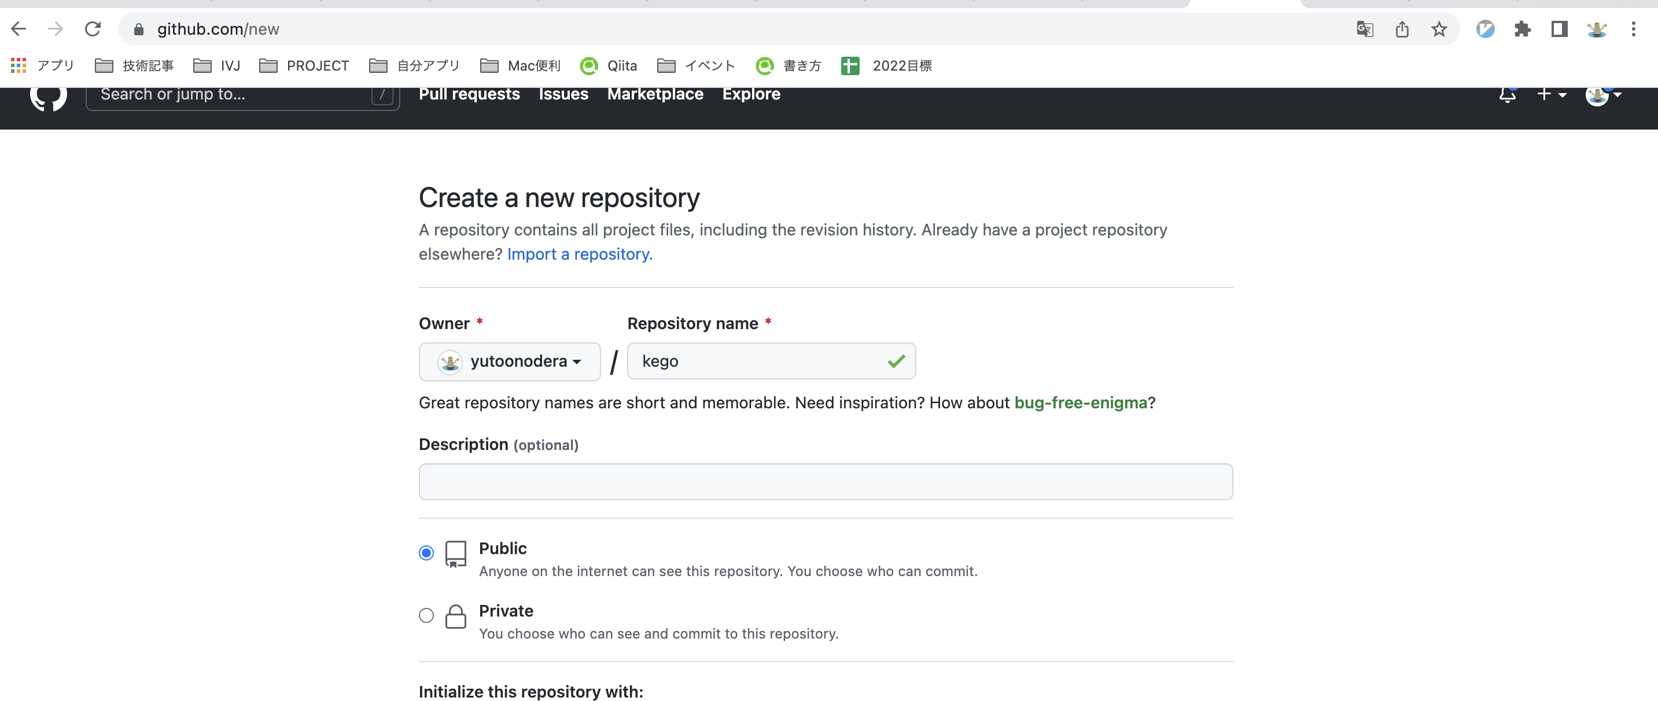Select the Private visibility radio button
Screen dimensions: 1658x701
tap(426, 615)
